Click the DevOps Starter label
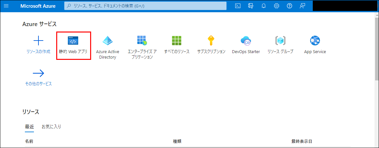 tap(246, 51)
